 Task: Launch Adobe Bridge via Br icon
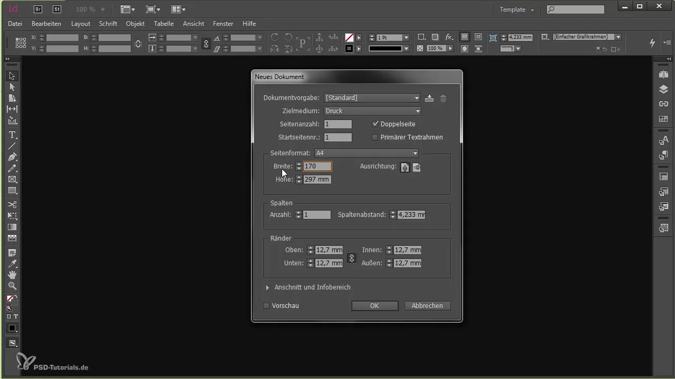tap(38, 9)
